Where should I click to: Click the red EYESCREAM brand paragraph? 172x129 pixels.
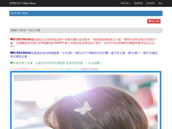click(83, 43)
